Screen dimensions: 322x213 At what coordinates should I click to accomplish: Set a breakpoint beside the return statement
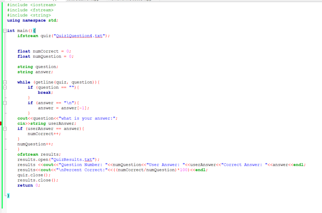click(x=1, y=185)
